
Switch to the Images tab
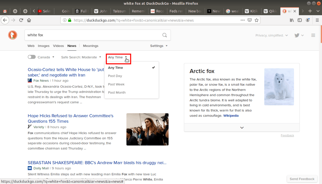point(43,46)
